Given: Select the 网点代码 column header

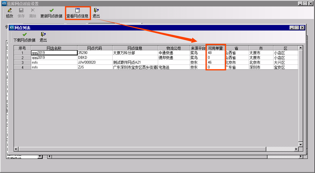Looking at the screenshot, I should coord(95,48).
